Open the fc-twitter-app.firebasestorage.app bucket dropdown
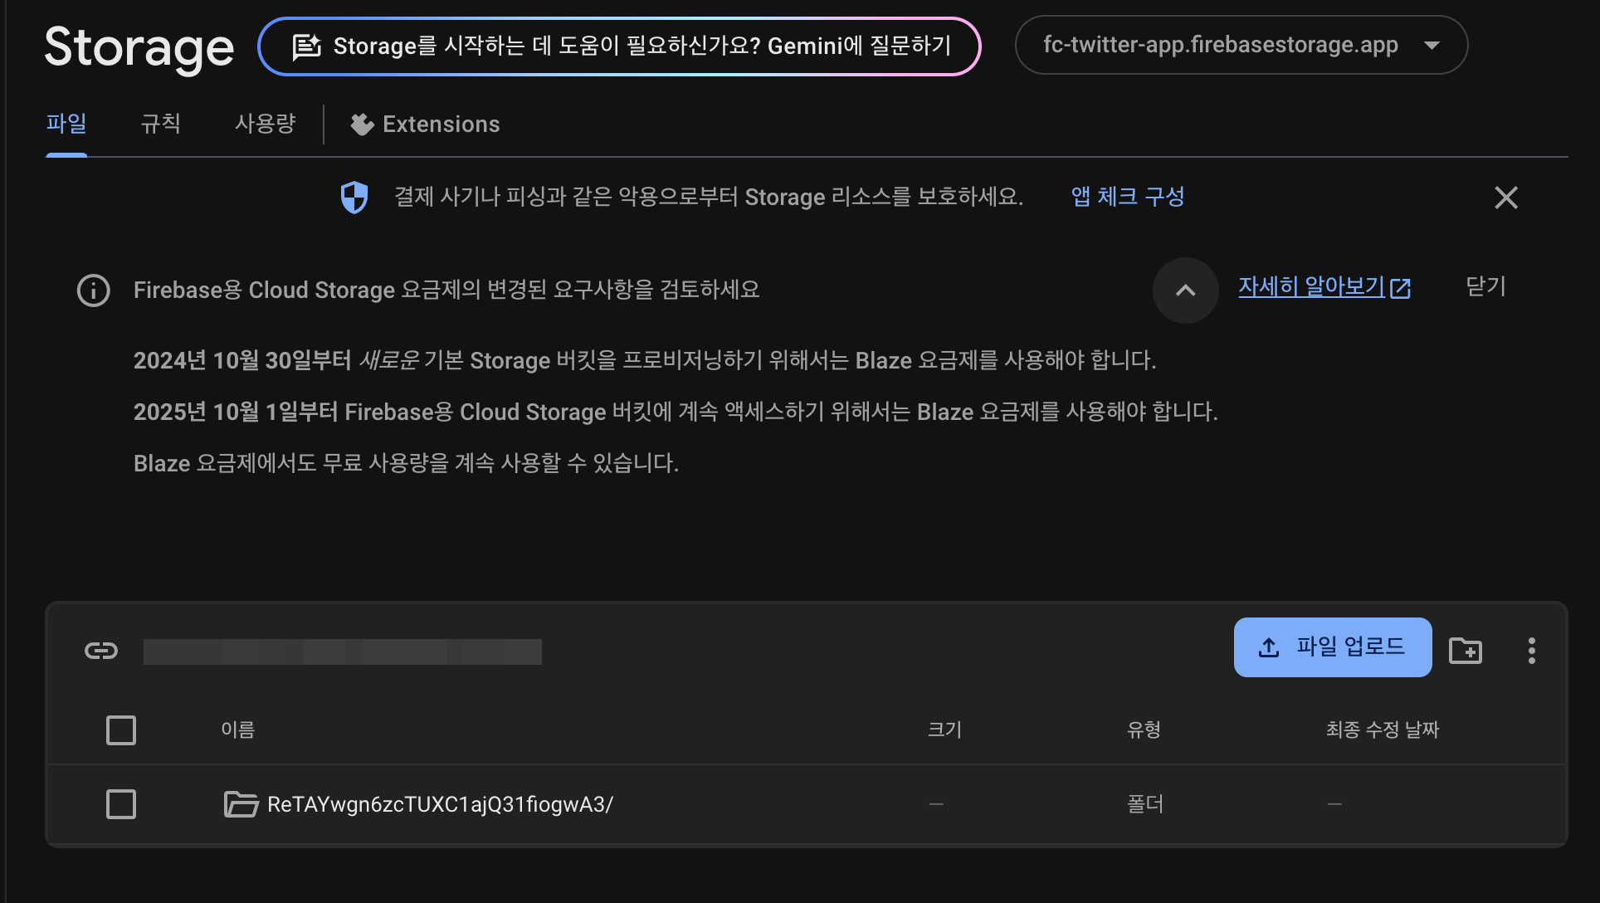The width and height of the screenshot is (1600, 903). 1241,45
